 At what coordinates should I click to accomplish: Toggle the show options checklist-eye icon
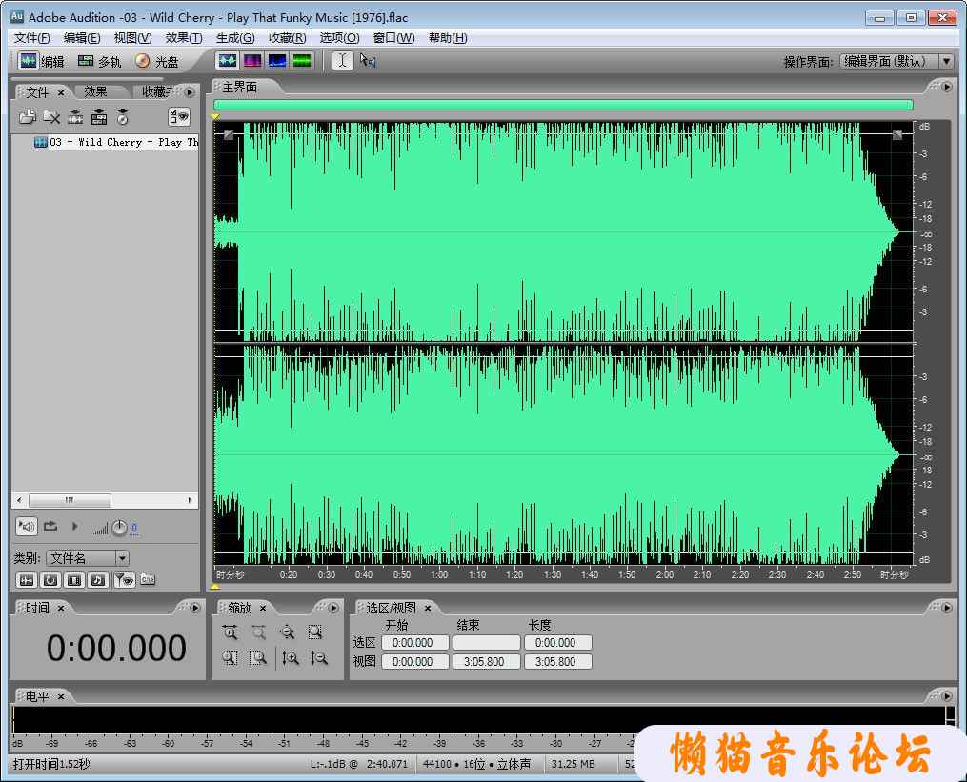(x=179, y=116)
